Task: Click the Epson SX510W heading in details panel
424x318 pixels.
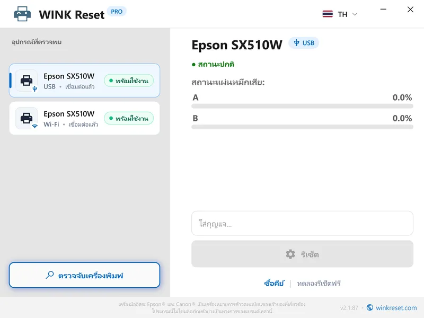Action: coord(237,45)
